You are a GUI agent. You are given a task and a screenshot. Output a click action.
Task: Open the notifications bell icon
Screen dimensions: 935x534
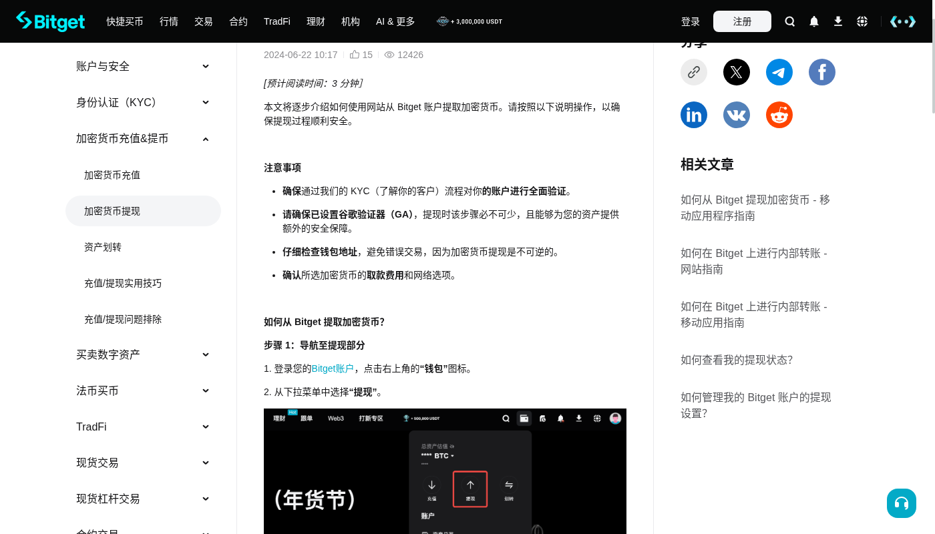click(x=814, y=21)
